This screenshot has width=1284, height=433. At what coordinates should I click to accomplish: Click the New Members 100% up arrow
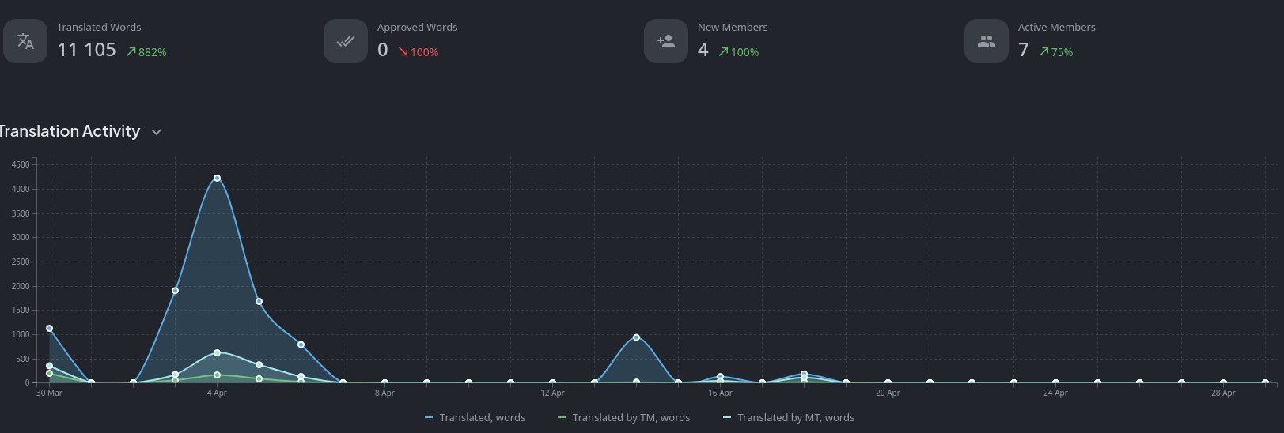(x=723, y=52)
